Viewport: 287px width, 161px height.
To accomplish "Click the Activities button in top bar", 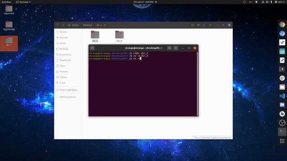I will [x=6, y=2].
